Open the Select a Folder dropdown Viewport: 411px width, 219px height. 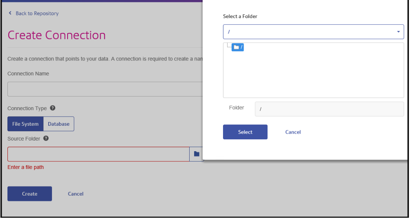coord(313,32)
